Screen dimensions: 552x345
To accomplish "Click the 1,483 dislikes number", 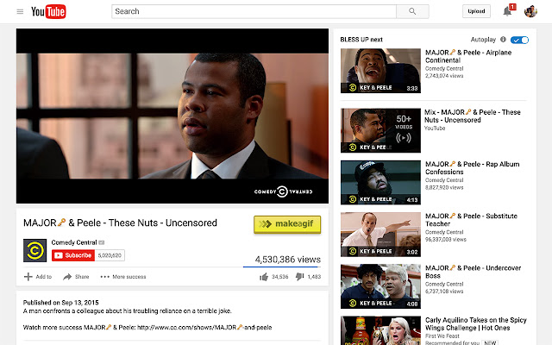I will pos(314,277).
